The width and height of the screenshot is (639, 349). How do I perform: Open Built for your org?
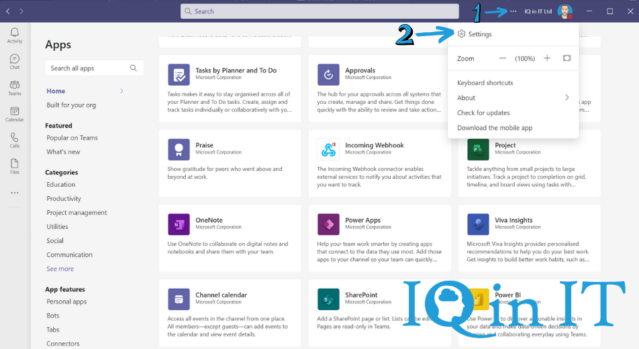point(71,105)
